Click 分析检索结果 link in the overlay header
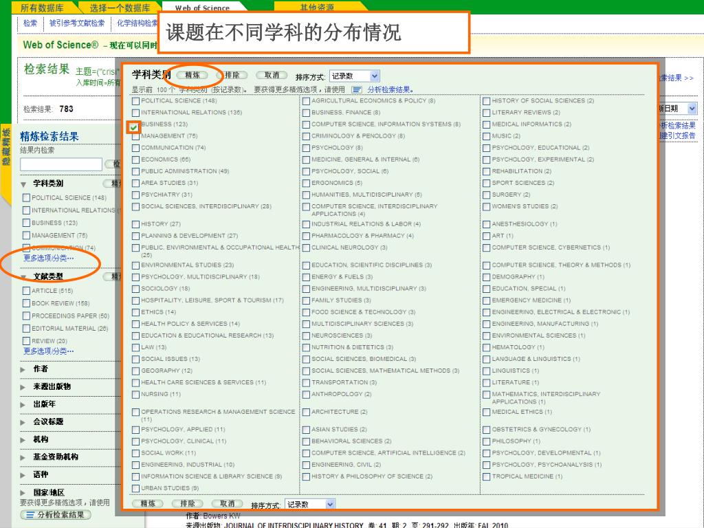Viewport: 704px width, 528px height. pos(390,90)
